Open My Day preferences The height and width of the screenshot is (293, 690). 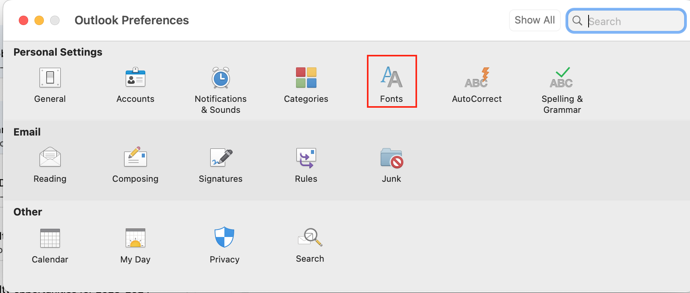135,246
